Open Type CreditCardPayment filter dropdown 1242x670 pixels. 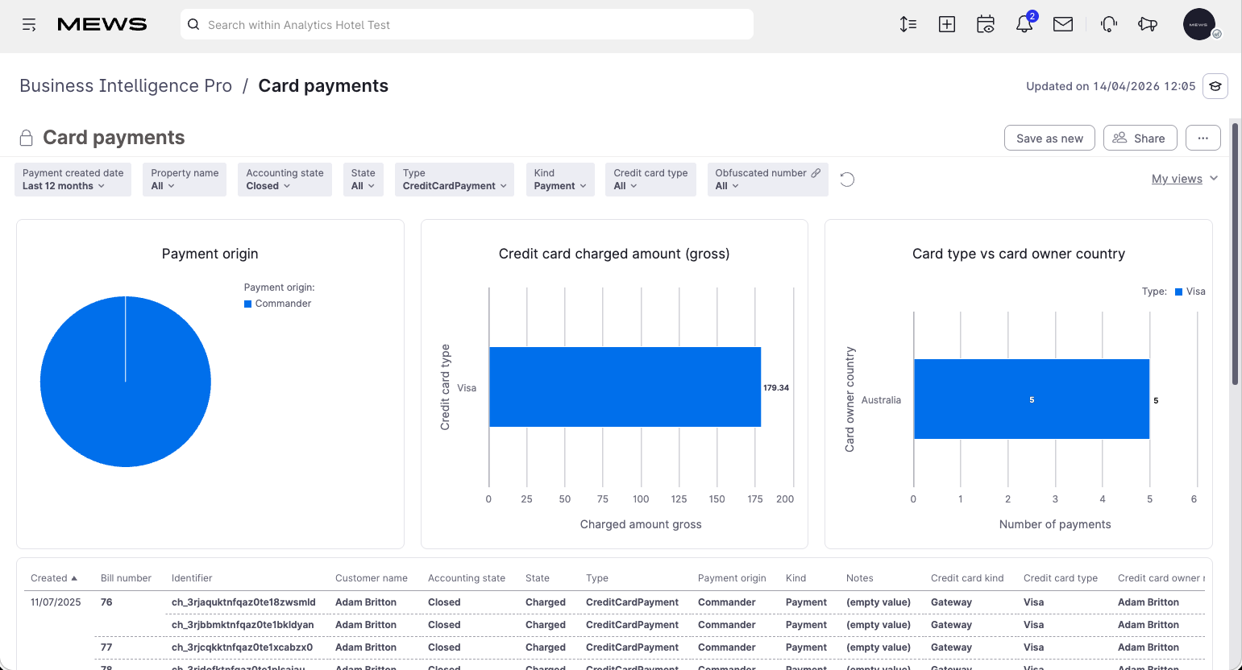[454, 180]
